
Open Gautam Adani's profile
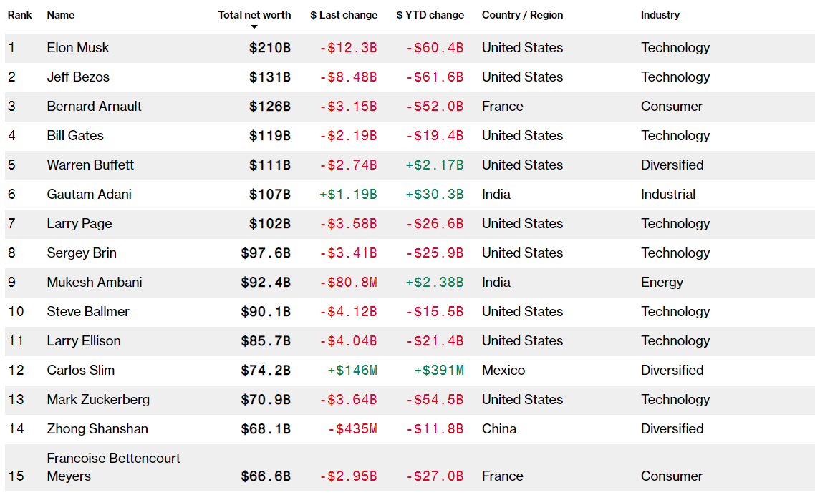(x=90, y=195)
